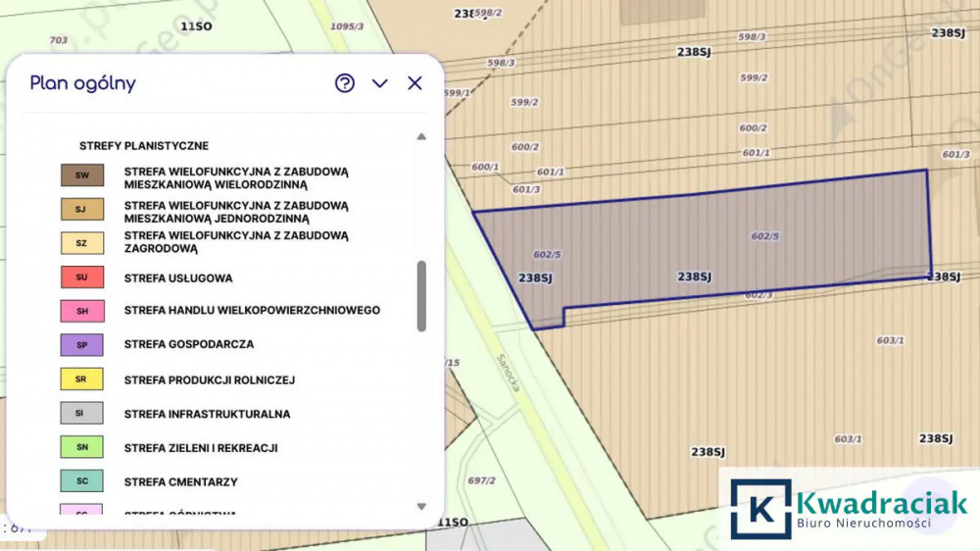Close the Plan ogólny panel
This screenshot has width=980, height=551.
(415, 83)
